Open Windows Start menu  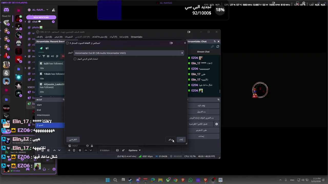108,180
